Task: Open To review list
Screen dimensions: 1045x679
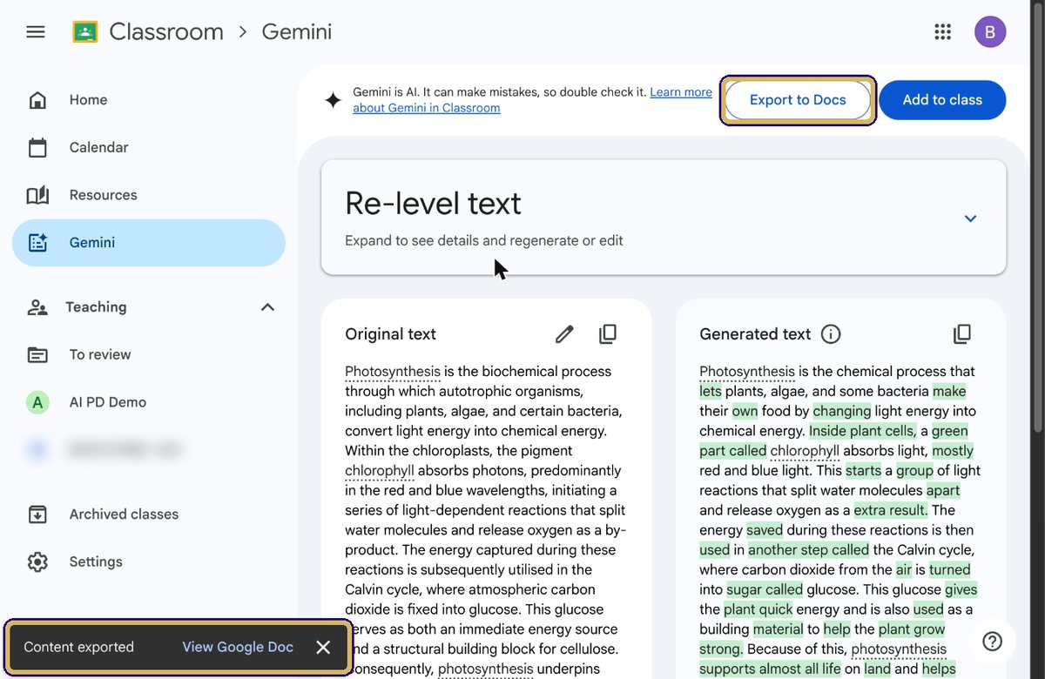Action: tap(148, 354)
